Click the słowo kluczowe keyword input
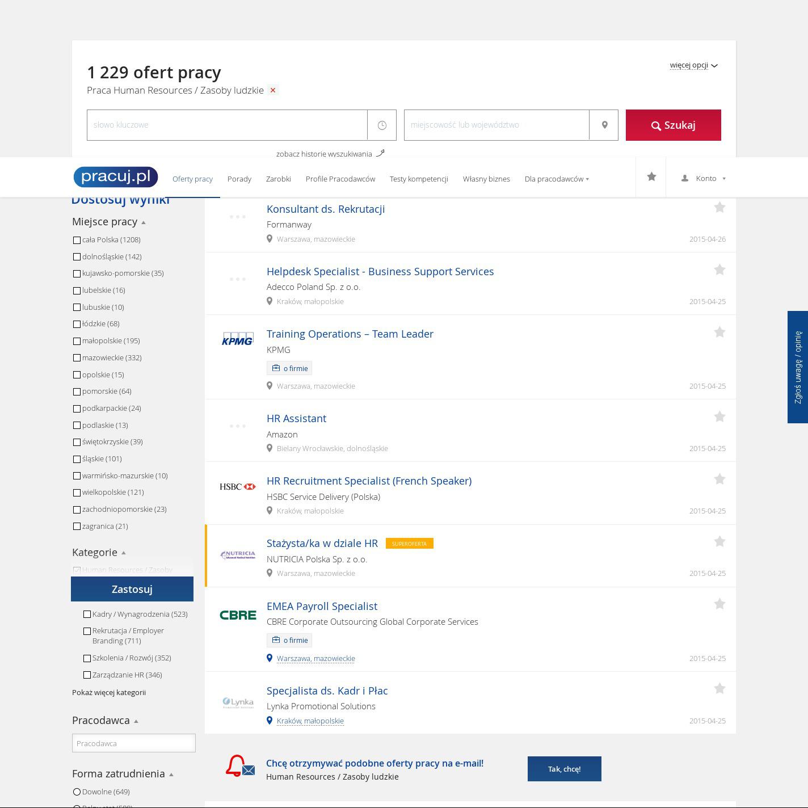This screenshot has height=808, width=808. (227, 125)
